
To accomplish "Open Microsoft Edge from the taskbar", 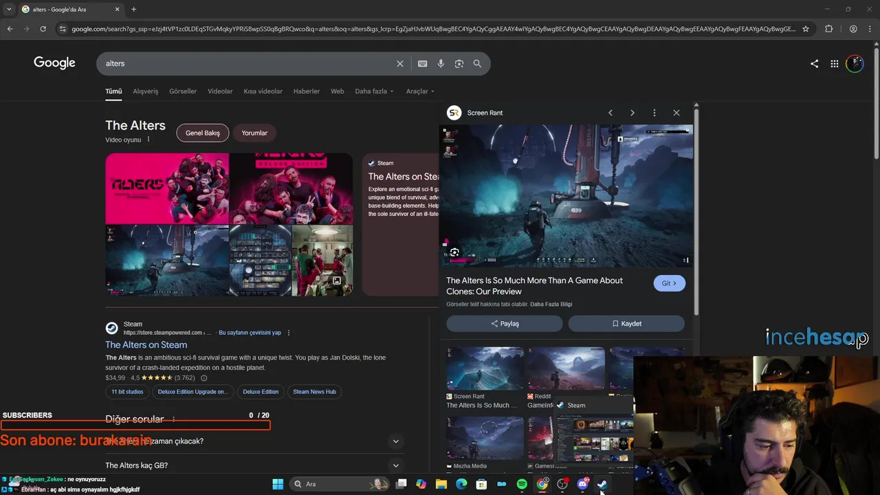I will pyautogui.click(x=461, y=484).
